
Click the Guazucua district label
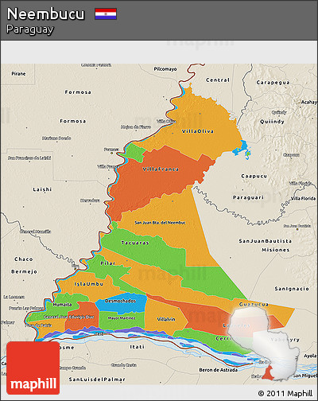pyautogui.click(x=254, y=304)
